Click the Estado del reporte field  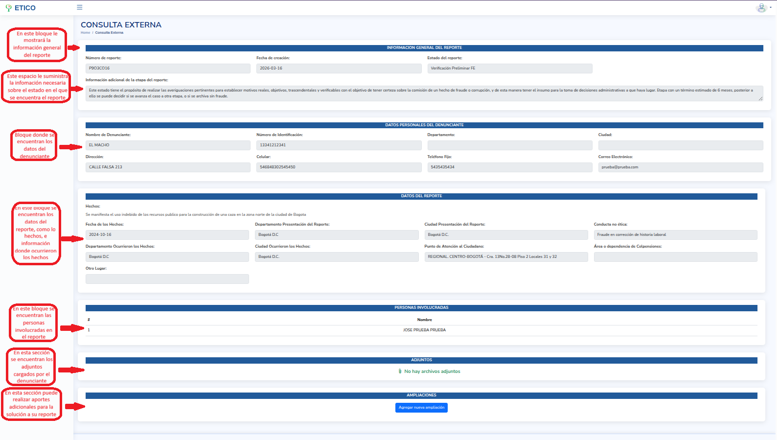click(x=509, y=69)
